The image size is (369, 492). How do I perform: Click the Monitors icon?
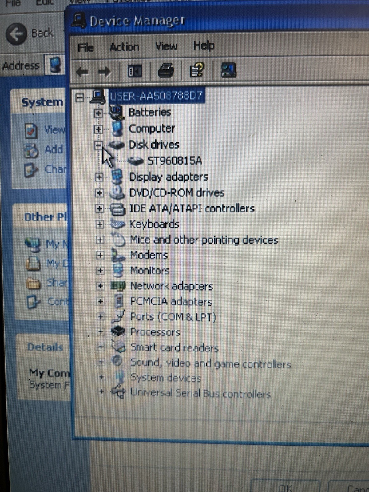tap(118, 271)
